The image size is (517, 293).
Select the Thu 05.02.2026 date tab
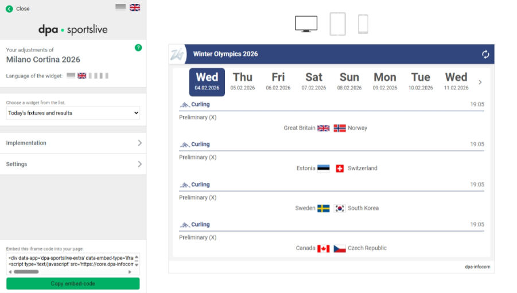pos(242,81)
